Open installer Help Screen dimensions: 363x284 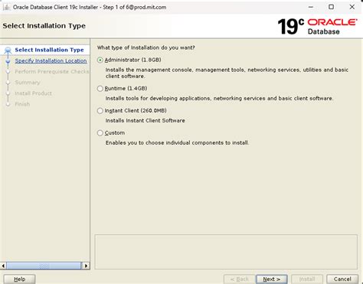20,279
